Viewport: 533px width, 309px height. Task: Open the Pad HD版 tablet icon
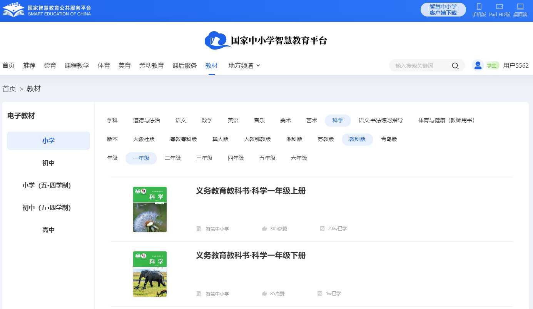tap(500, 7)
